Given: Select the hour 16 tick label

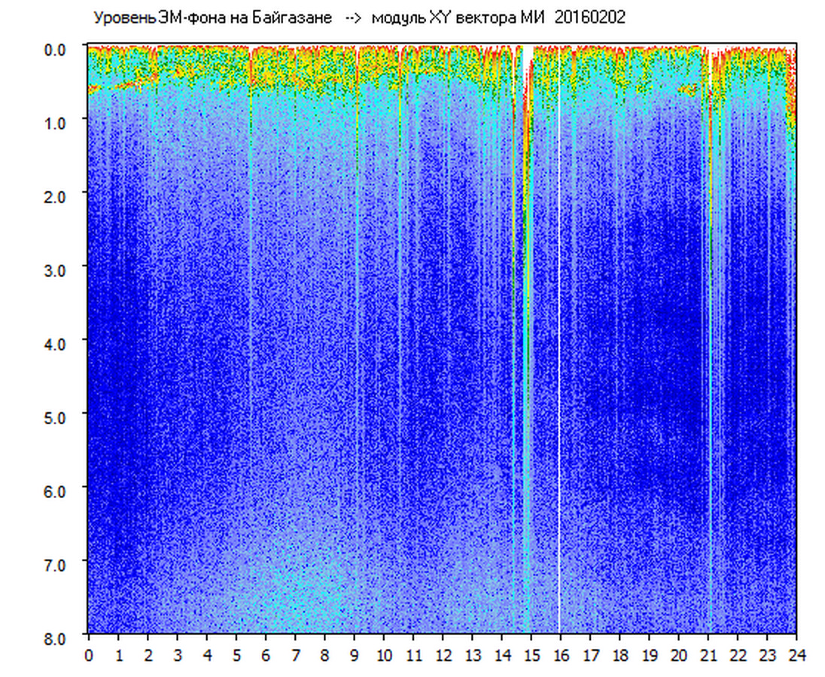Looking at the screenshot, I should [x=561, y=655].
